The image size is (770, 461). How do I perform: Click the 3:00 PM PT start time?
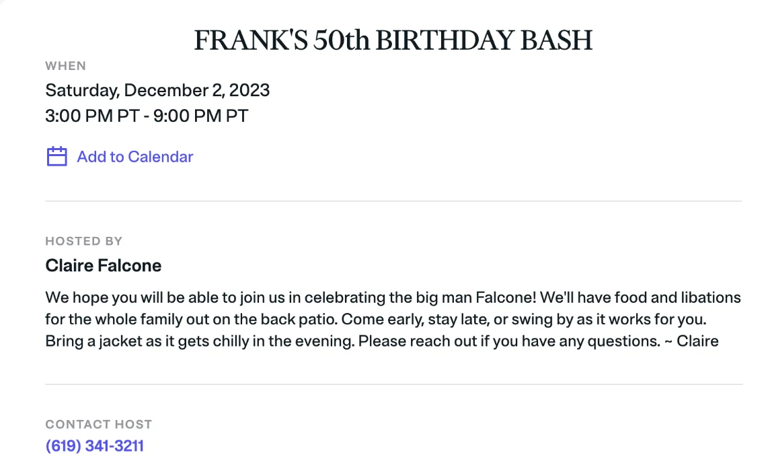[92, 116]
